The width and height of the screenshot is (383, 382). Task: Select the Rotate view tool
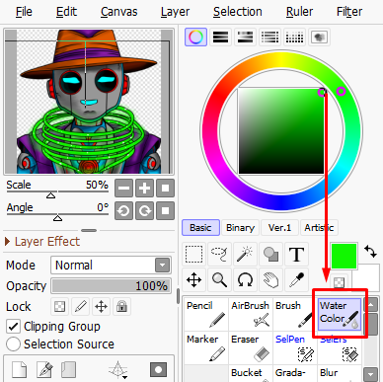[x=245, y=280]
